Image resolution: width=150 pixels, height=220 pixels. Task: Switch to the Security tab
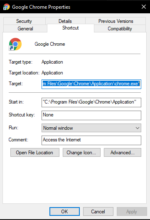tap(24, 21)
